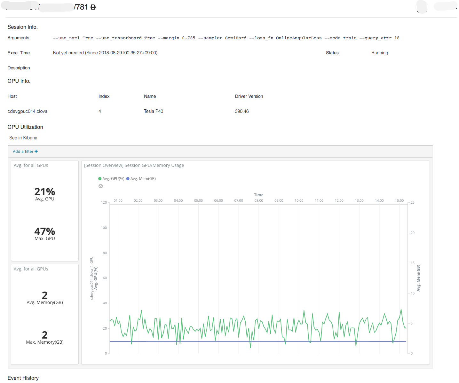Click the Avg. Mem(GB) right axis title

pyautogui.click(x=418, y=278)
